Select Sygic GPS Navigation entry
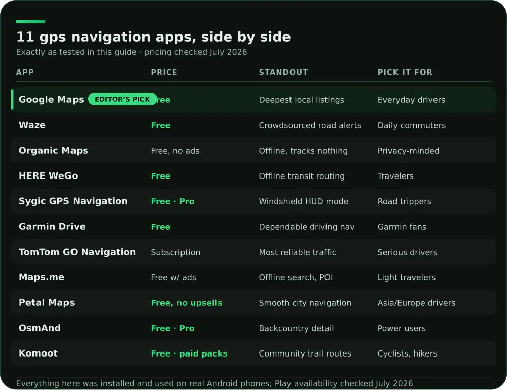The width and height of the screenshot is (507, 390). click(x=73, y=201)
